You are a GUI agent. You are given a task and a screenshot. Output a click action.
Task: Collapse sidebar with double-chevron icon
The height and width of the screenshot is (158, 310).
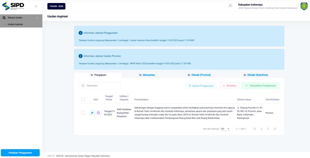coord(36,6)
